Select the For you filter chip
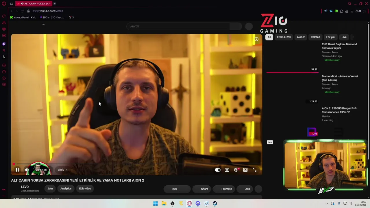The height and width of the screenshot is (208, 370). coord(331,37)
